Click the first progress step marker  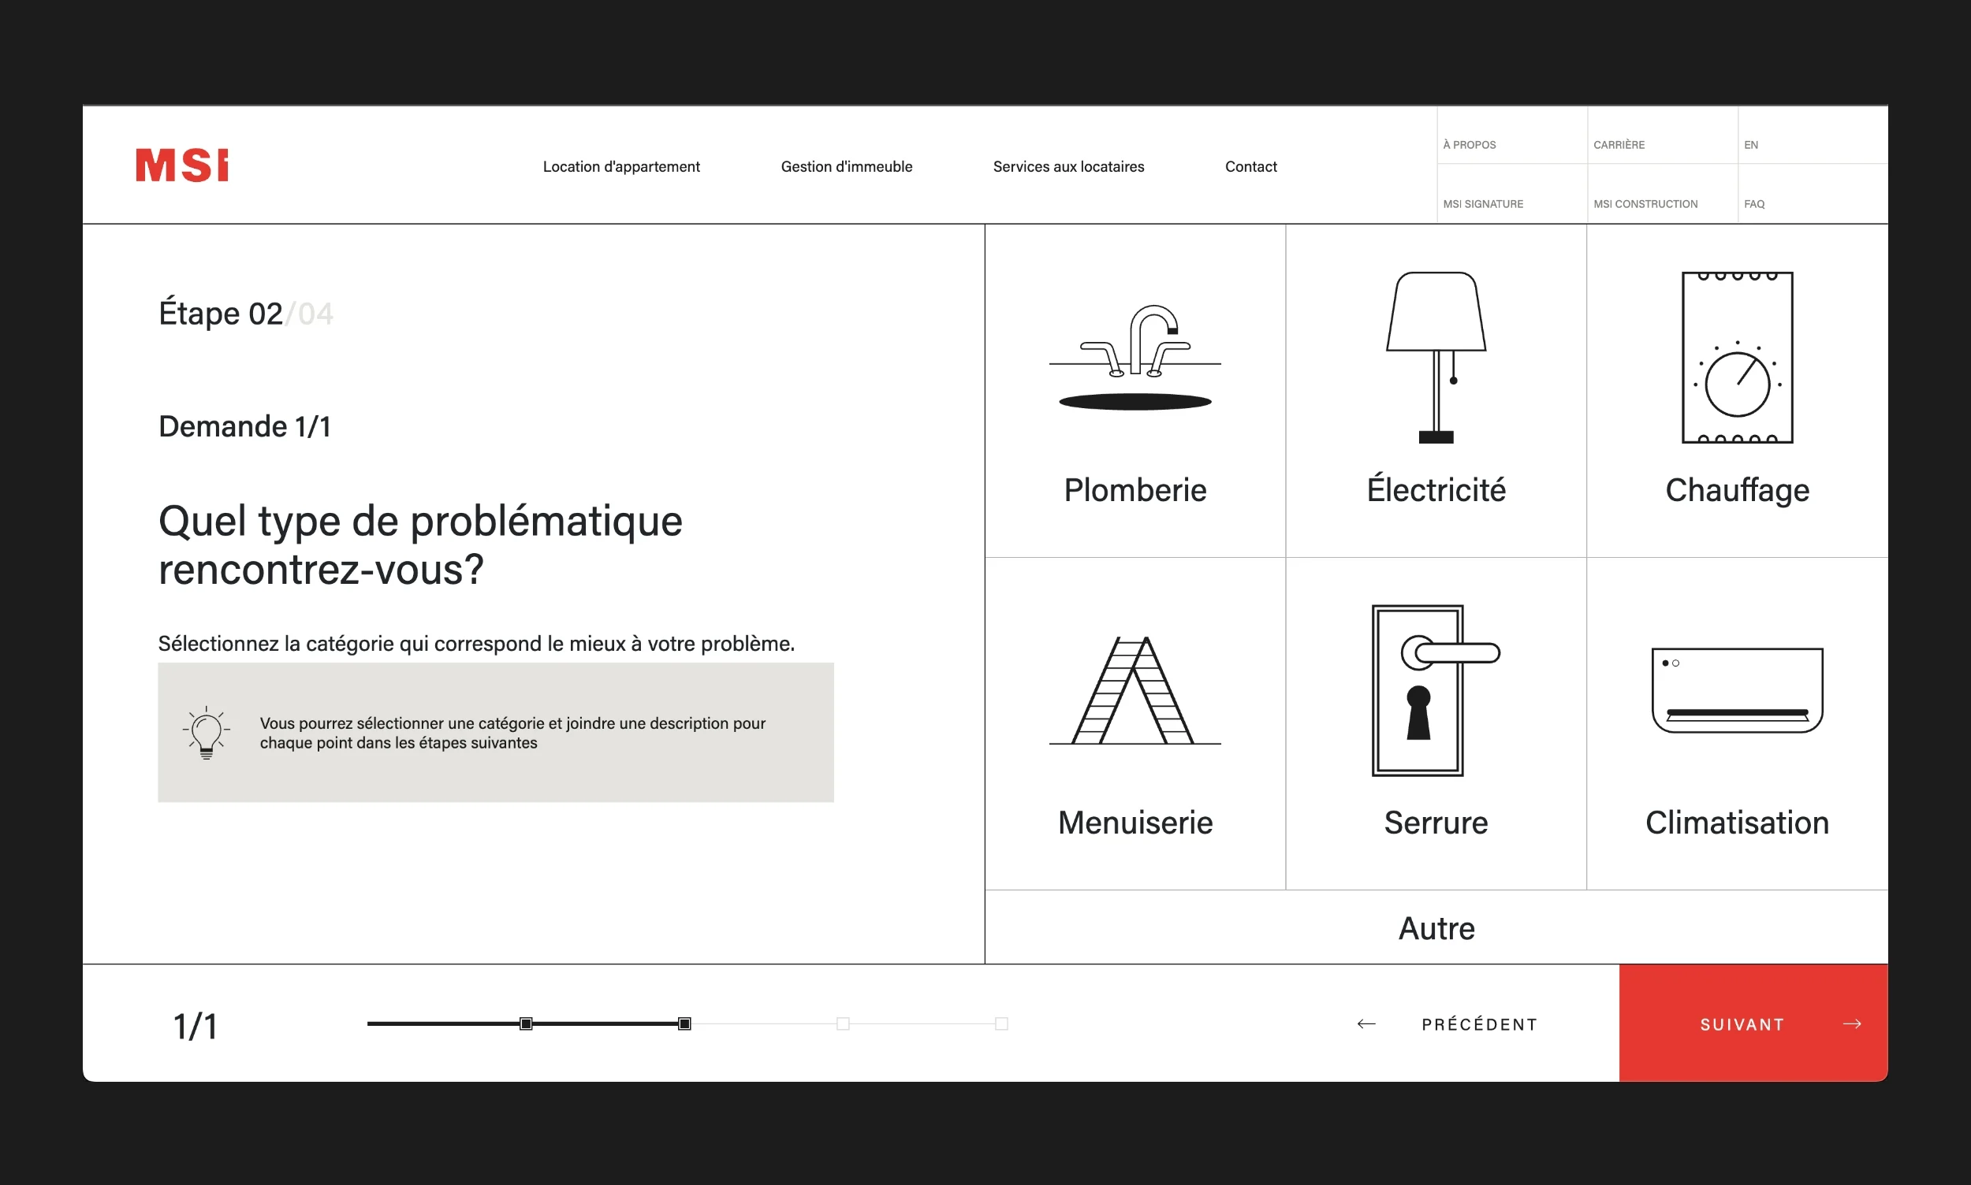526,1023
